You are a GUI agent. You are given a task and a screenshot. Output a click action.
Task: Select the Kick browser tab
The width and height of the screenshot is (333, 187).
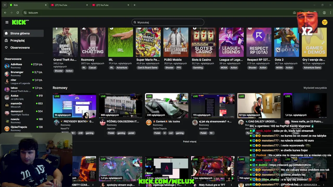point(28,5)
